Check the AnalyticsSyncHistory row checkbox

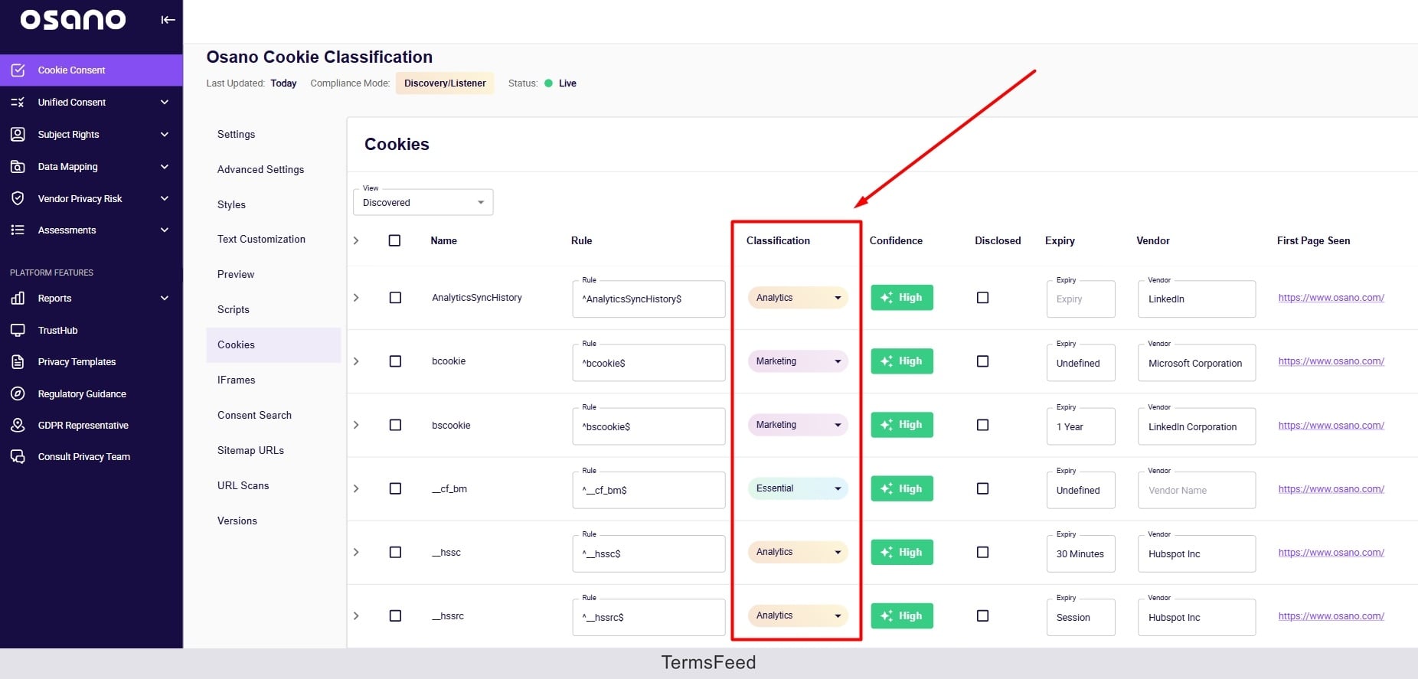[395, 298]
